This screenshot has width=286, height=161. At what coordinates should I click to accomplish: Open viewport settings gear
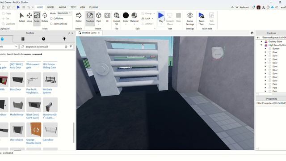click(x=252, y=33)
